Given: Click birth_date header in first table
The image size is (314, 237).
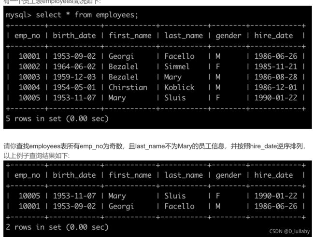Looking at the screenshot, I should pyautogui.click(x=74, y=36).
